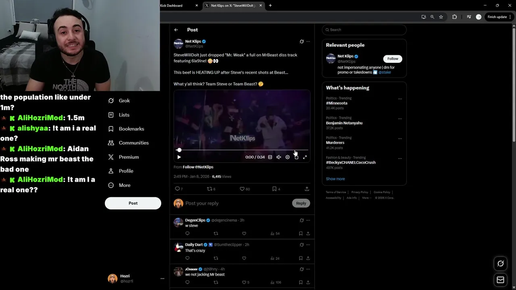
Task: Click Grok icon on Johnny comment
Action: click(302, 269)
